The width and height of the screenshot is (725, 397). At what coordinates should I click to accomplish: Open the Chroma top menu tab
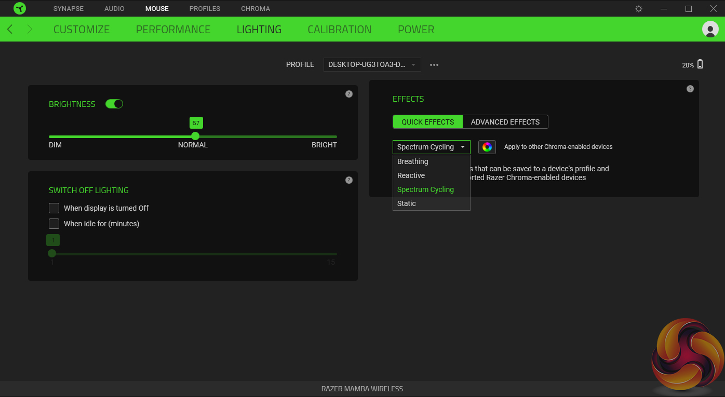coord(256,9)
